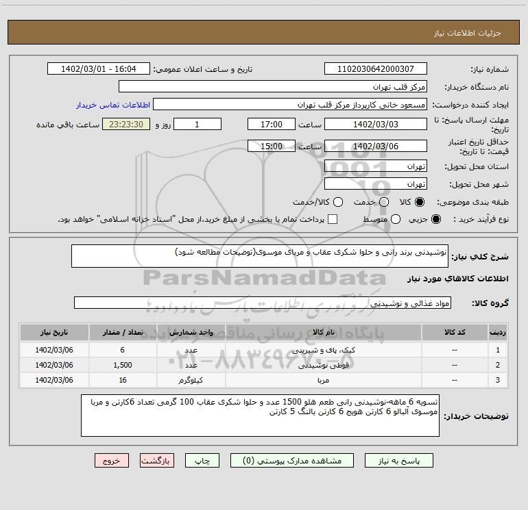Select the مربا item name cell
The width and height of the screenshot is (528, 510).
tap(323, 380)
